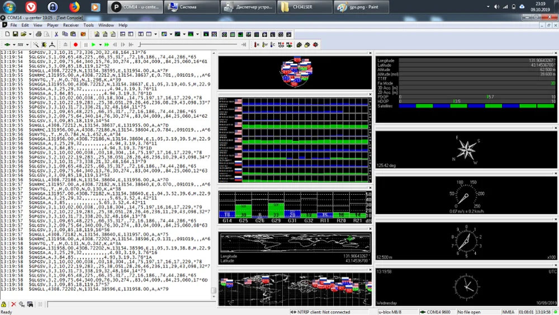This screenshot has width=559, height=315.
Task: Click the Paste clipboard icon
Action: point(73,34)
